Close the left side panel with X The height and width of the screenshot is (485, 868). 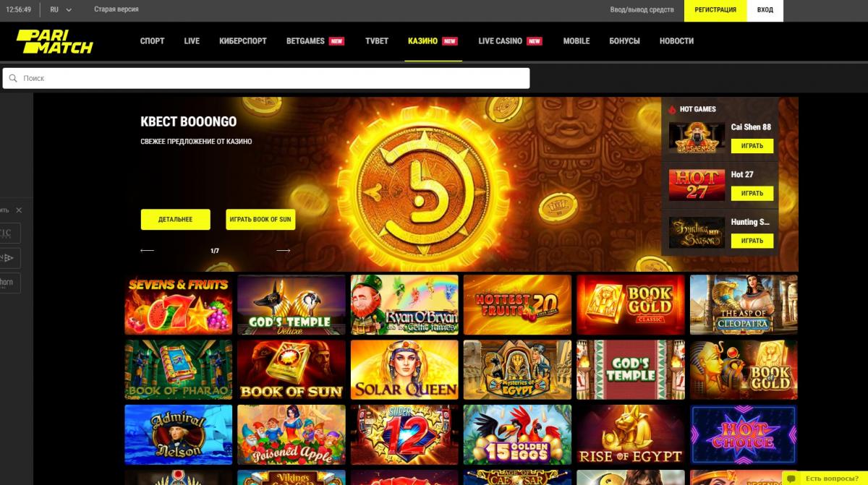pos(19,210)
